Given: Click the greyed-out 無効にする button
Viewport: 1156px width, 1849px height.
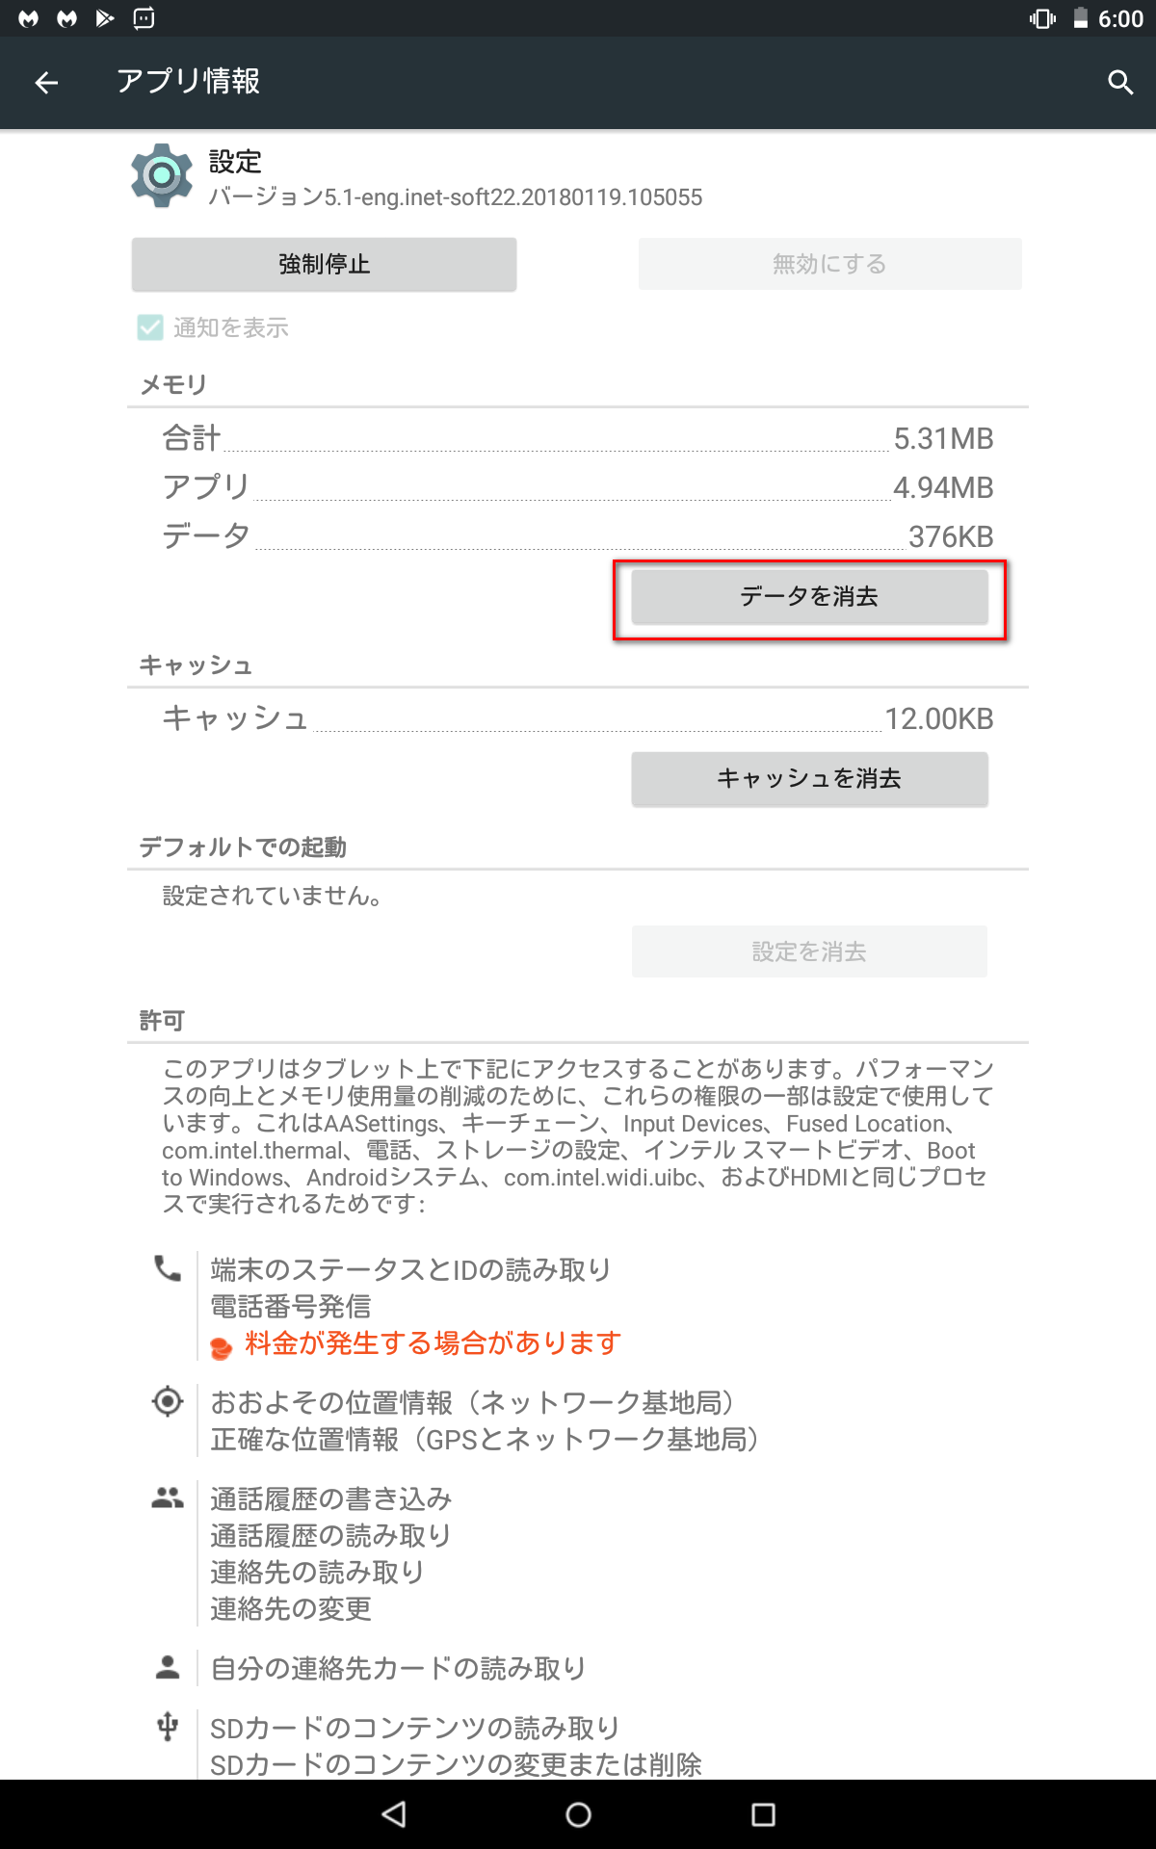Looking at the screenshot, I should [x=829, y=264].
